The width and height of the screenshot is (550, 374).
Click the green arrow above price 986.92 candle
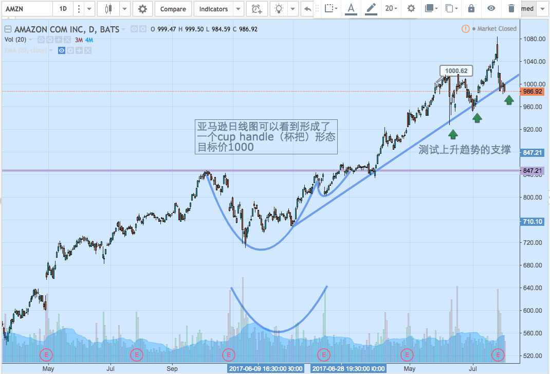pyautogui.click(x=509, y=100)
